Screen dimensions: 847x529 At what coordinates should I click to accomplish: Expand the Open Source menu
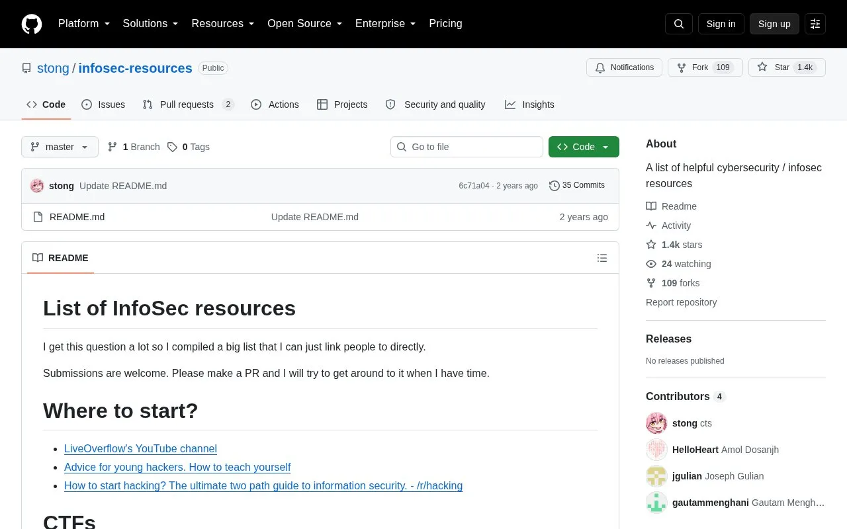305,24
